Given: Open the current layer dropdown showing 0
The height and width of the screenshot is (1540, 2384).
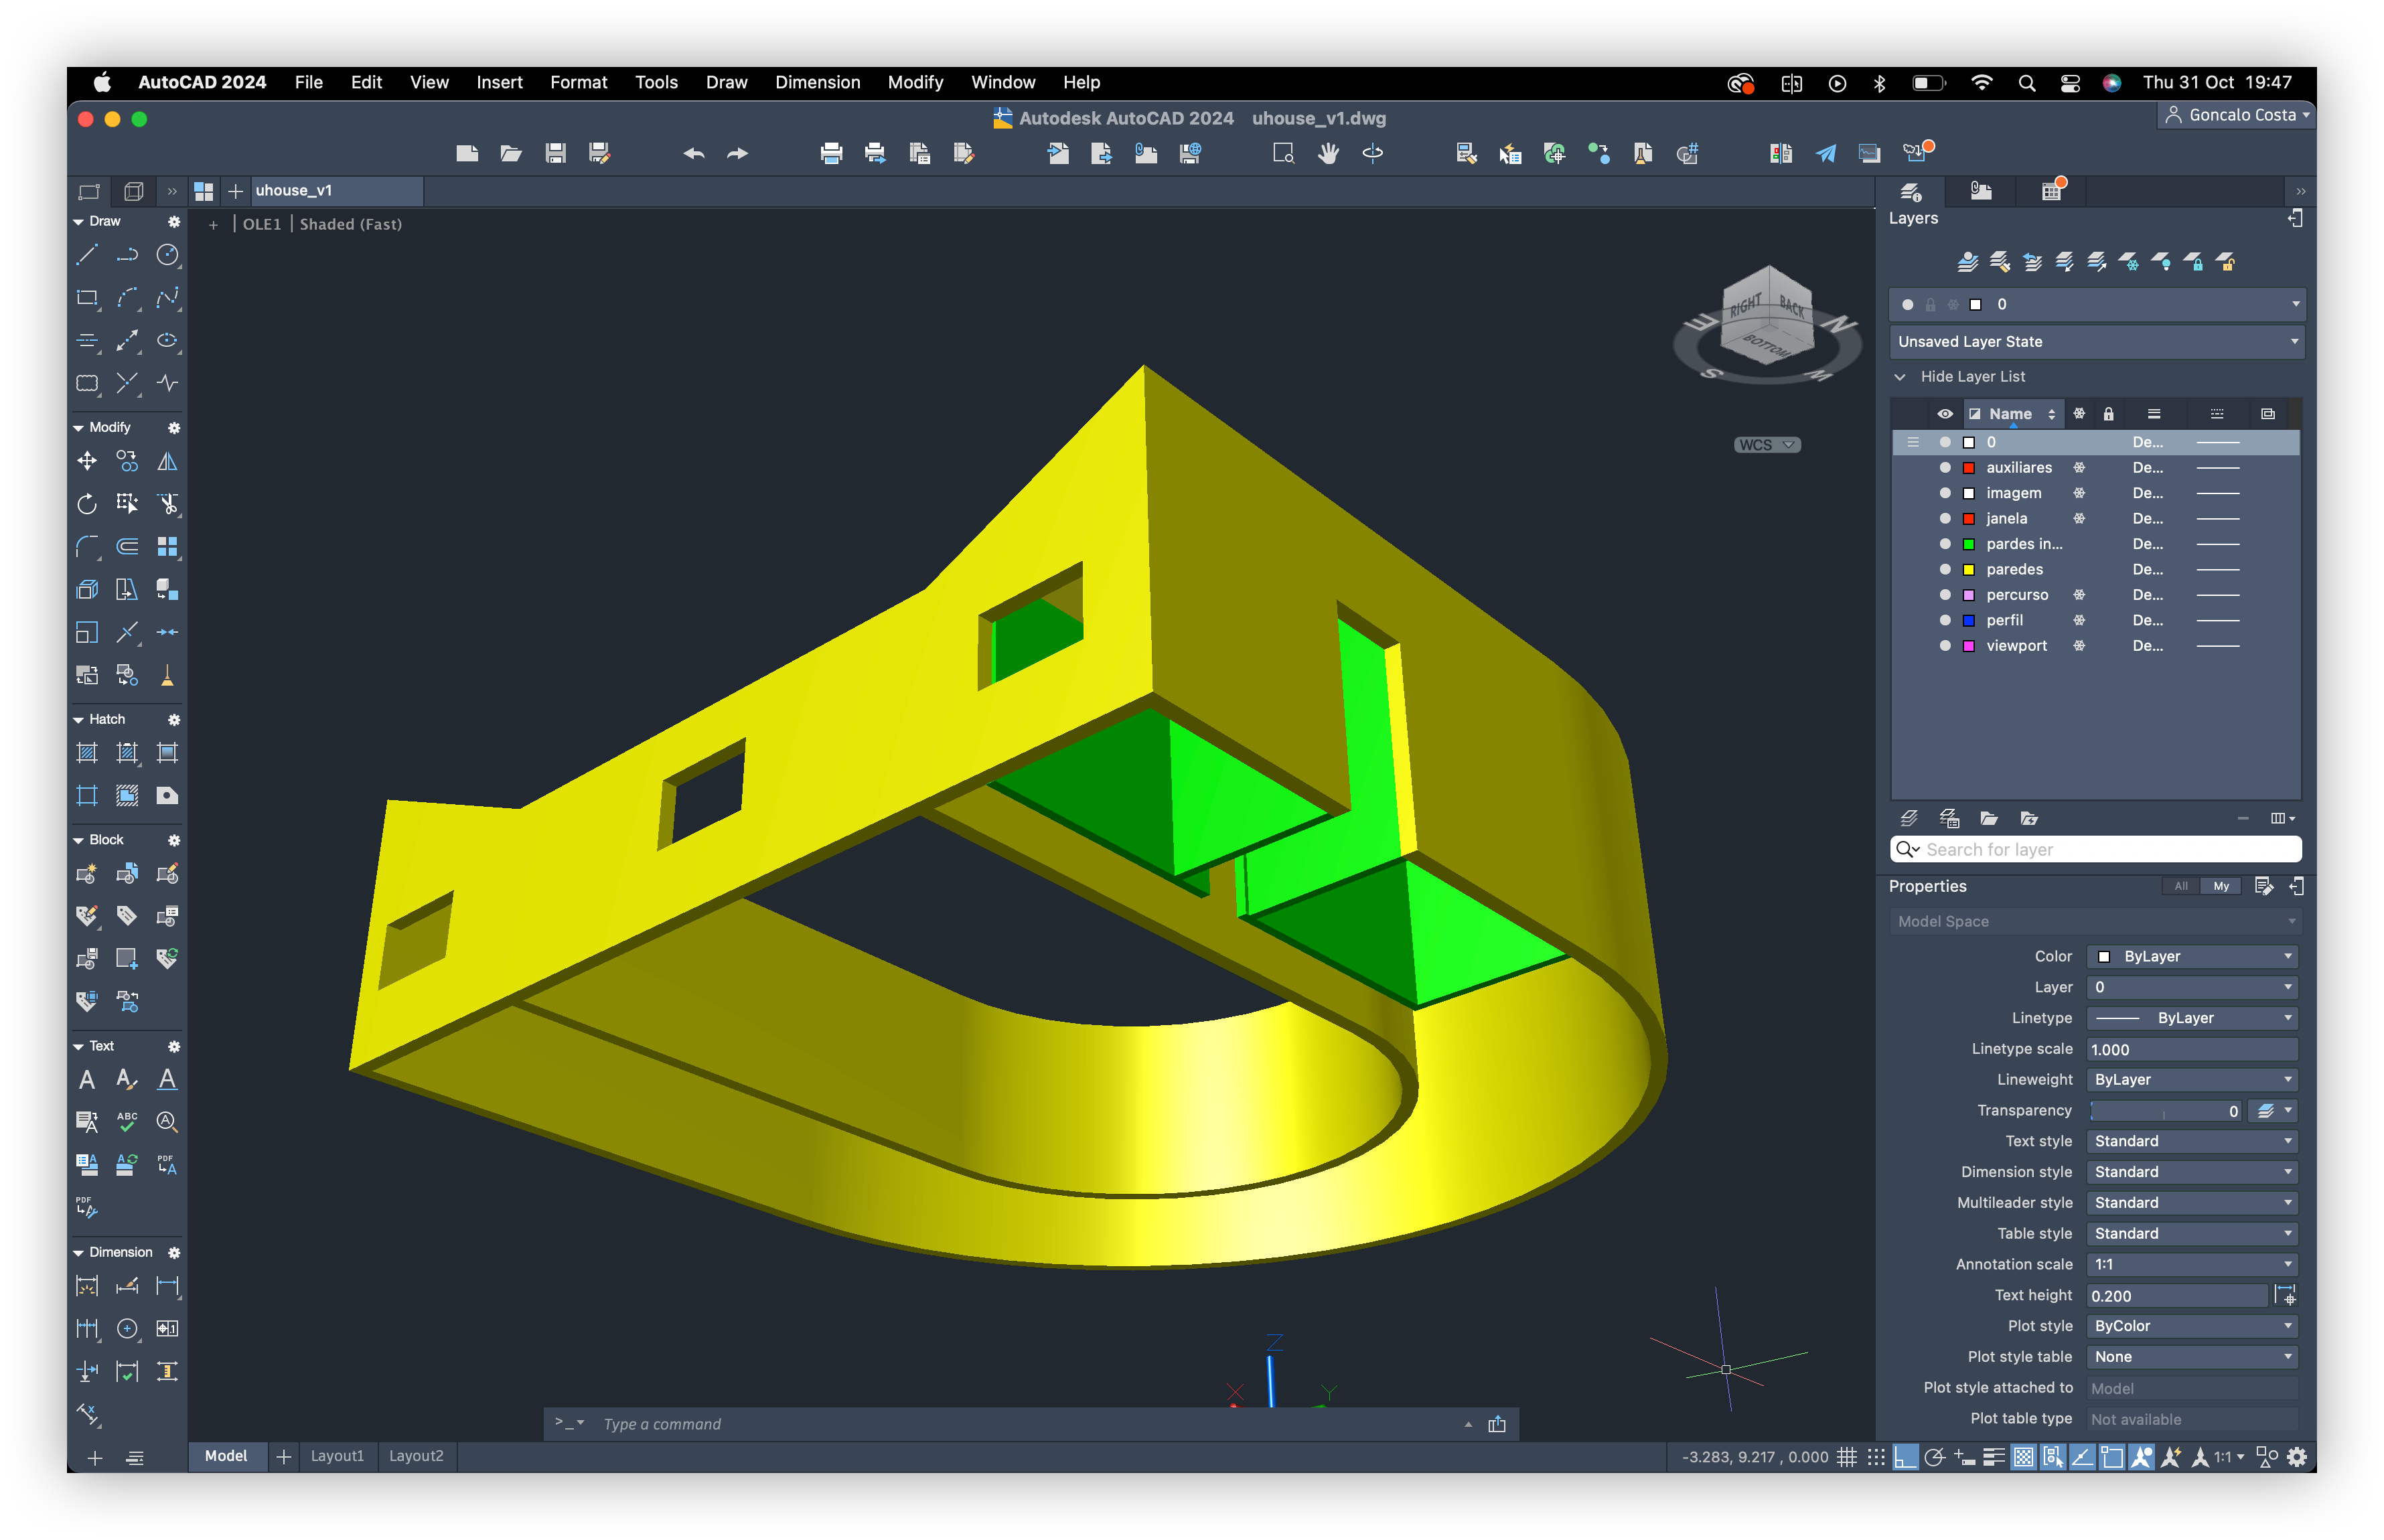Looking at the screenshot, I should [x=2096, y=304].
